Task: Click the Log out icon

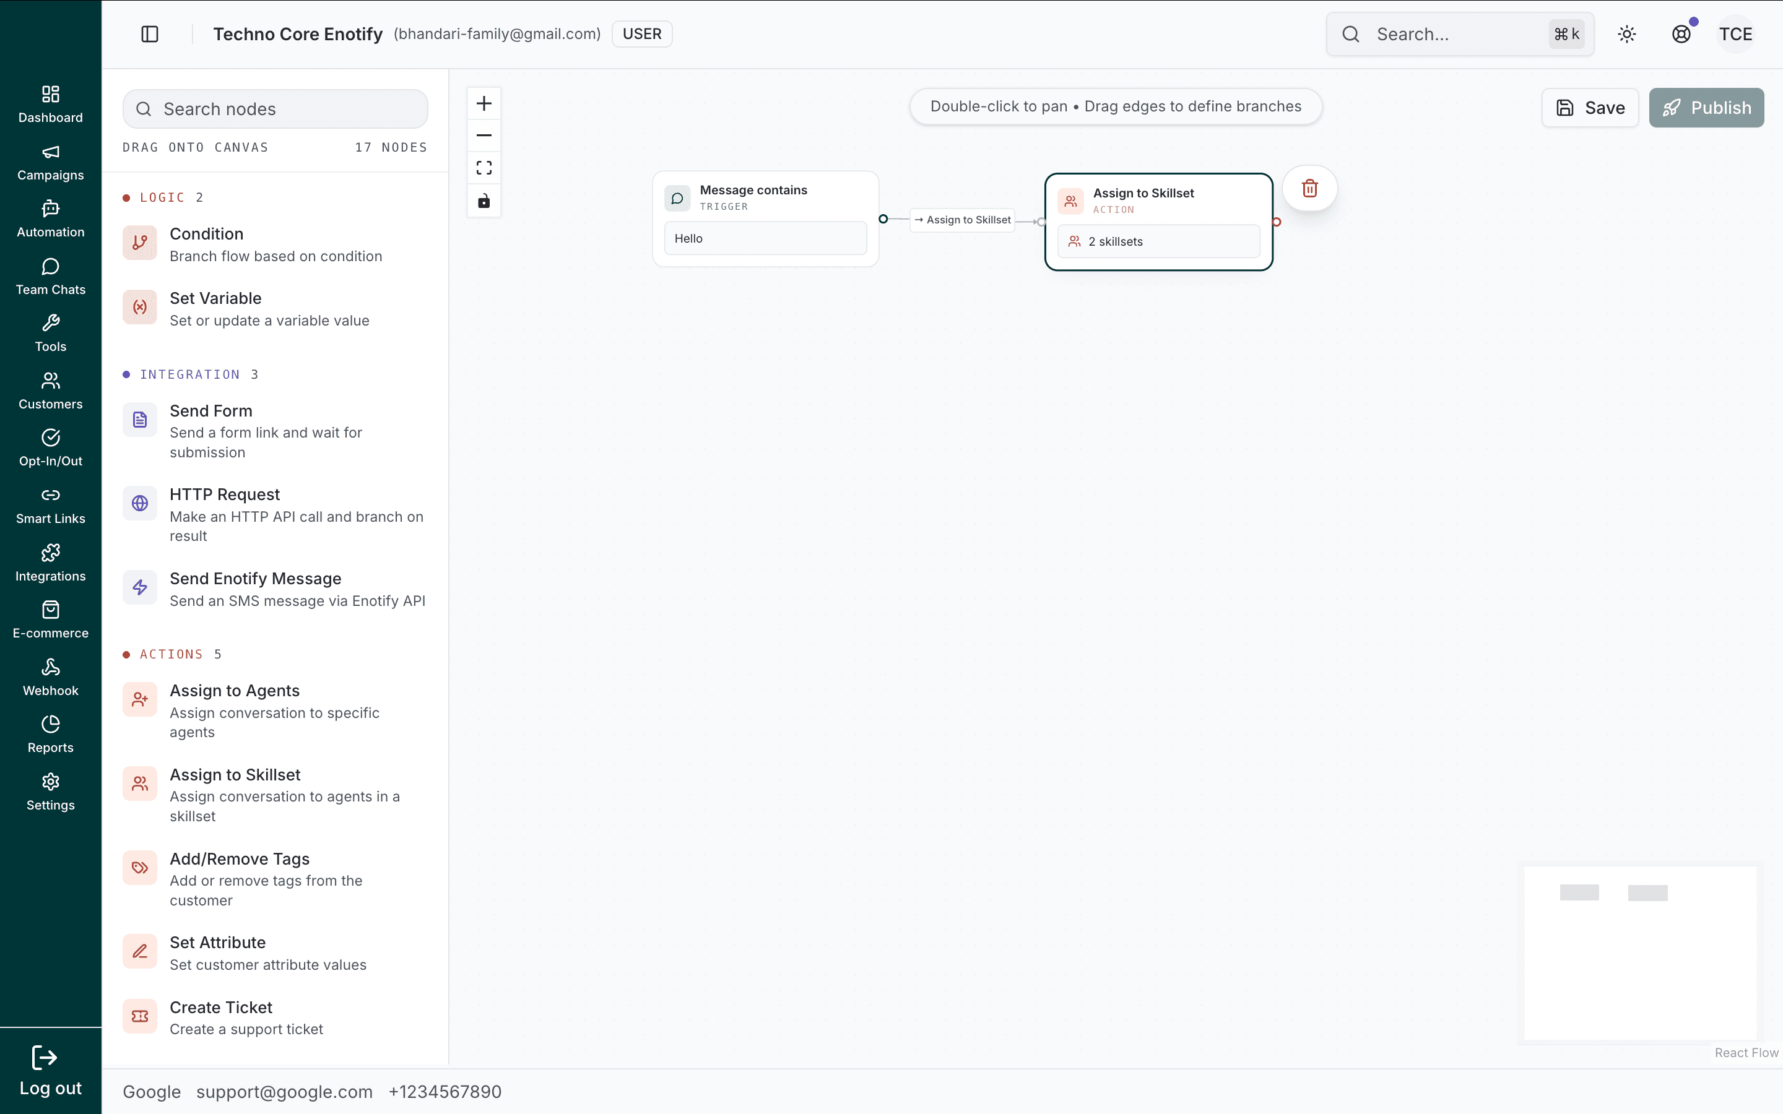Action: (x=44, y=1058)
